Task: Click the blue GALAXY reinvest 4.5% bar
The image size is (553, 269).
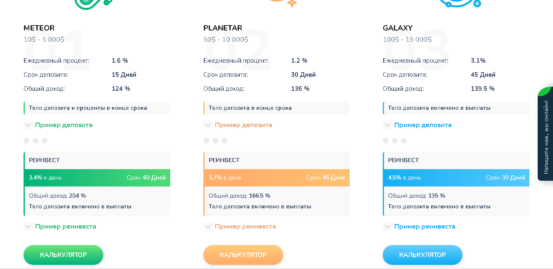Action: point(456,178)
